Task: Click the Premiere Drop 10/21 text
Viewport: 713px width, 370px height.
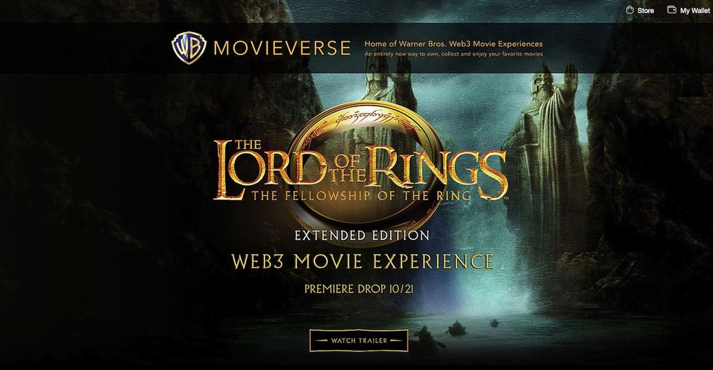Action: (x=359, y=289)
